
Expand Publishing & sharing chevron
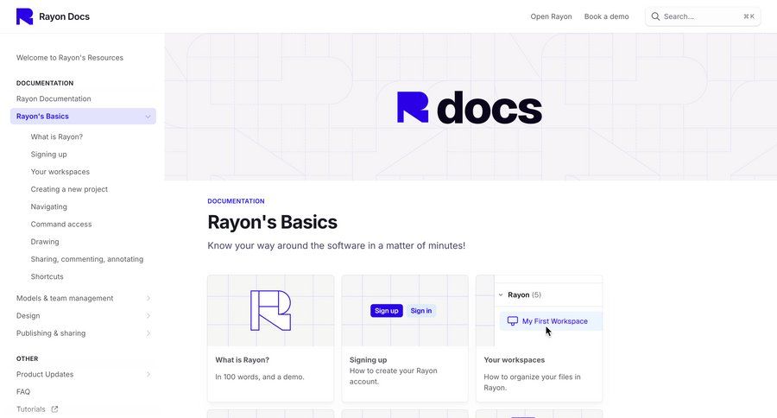click(148, 333)
